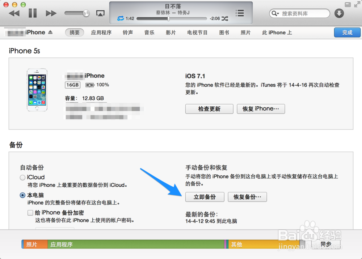Open the 照片 tab

[245, 33]
